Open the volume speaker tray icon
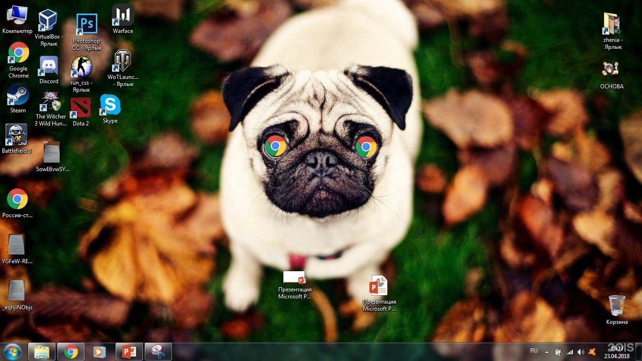Viewport: 642px width, 361px height. 581,352
